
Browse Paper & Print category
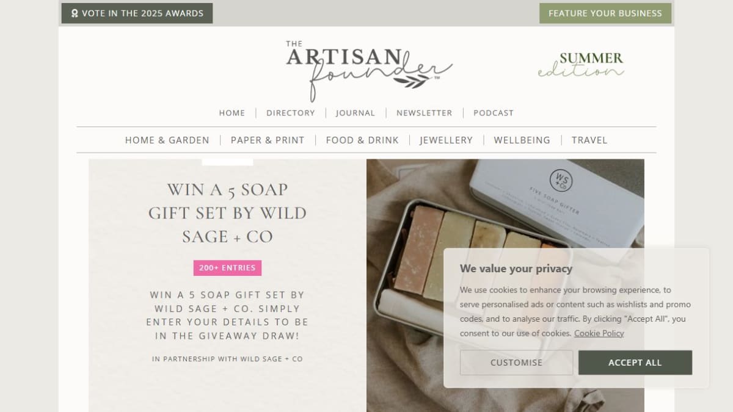click(268, 140)
